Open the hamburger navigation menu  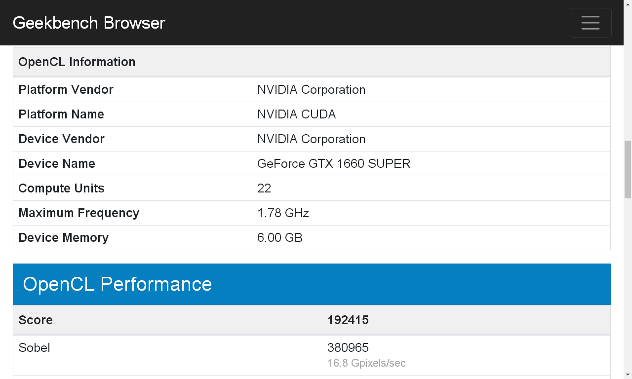click(x=591, y=23)
